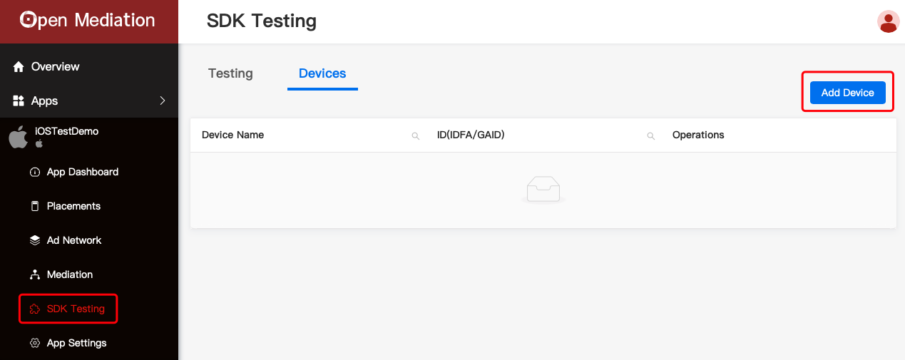Switch to the Testing tab
The image size is (905, 360).
pos(230,73)
